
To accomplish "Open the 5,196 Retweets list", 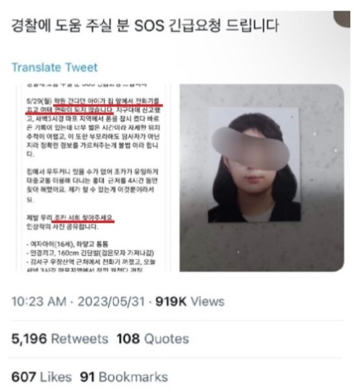I will (60, 339).
